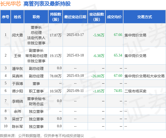This screenshot has width=166, height=138.
Task: Click the -5.96万 change value
Action: coord(99,35)
